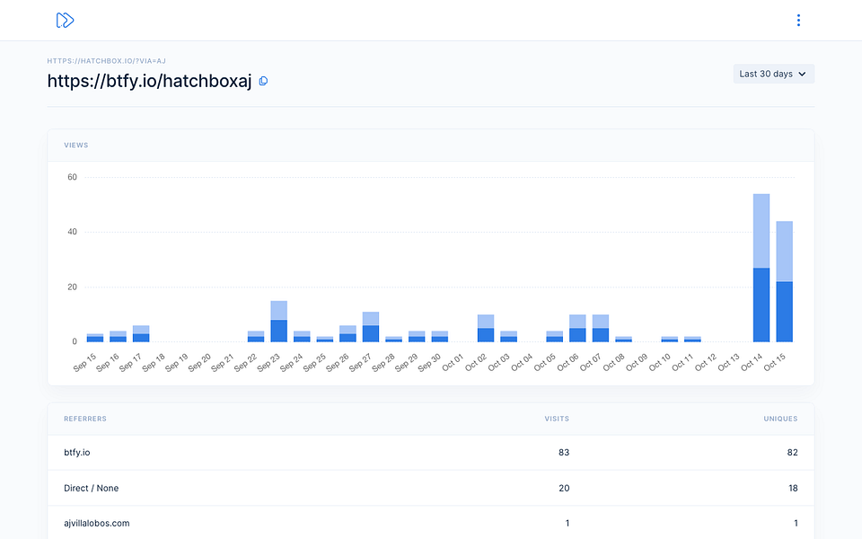Select the Sep 27 views bar
This screenshot has width=862, height=539.
(x=371, y=327)
